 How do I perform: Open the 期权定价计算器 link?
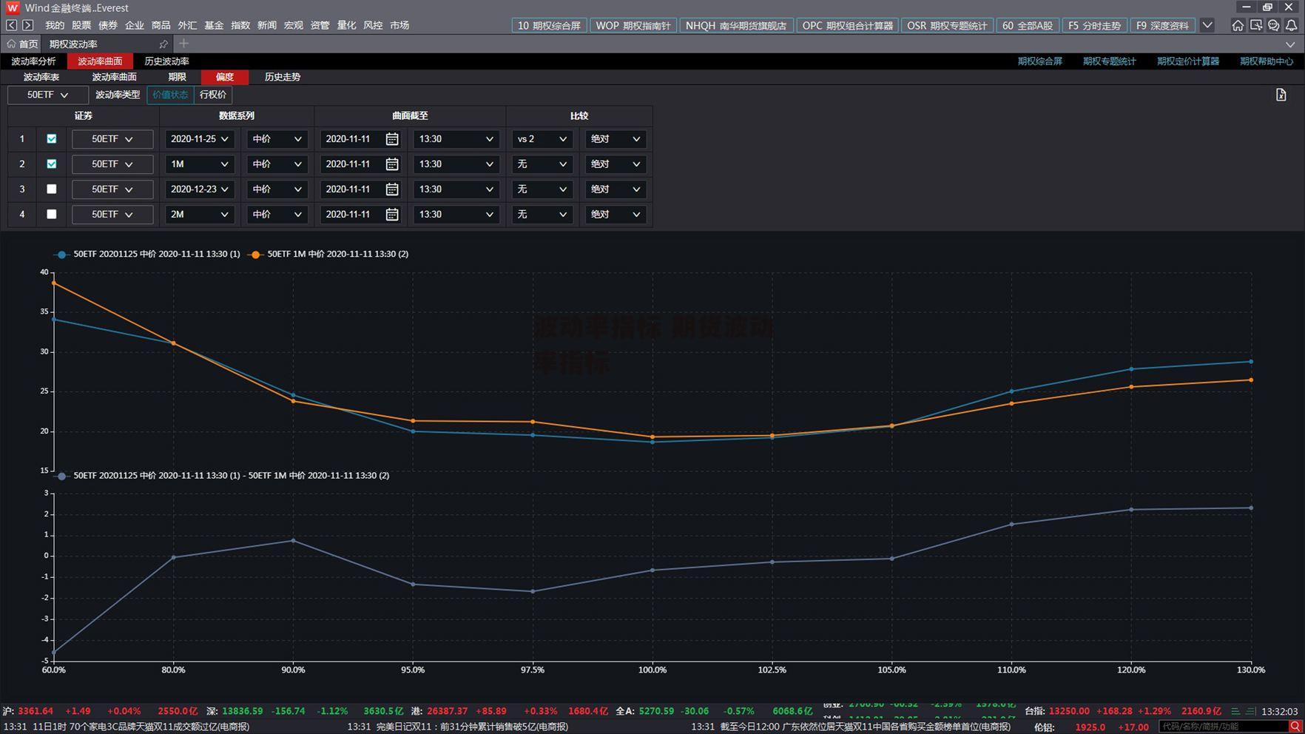[x=1188, y=61]
